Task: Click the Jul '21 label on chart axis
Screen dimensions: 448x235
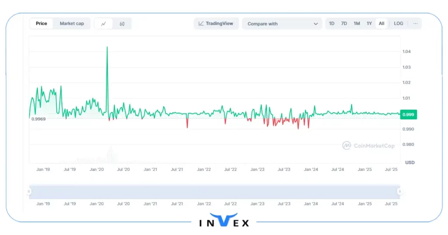Action: 177,169
